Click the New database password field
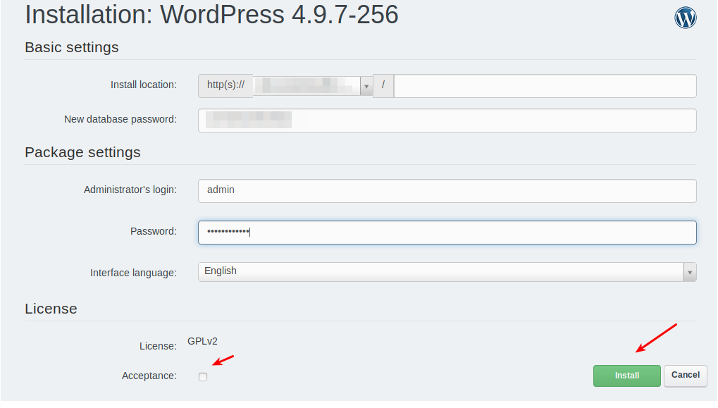 [x=447, y=120]
